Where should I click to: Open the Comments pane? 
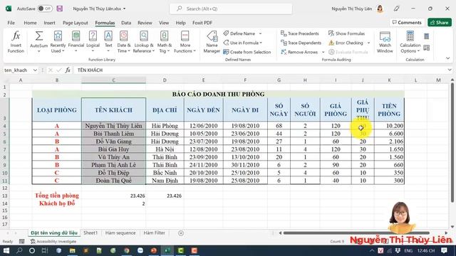pos(407,22)
